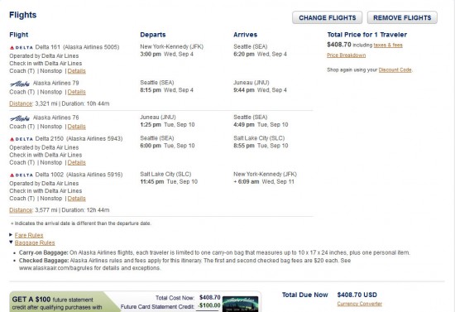Open the Fare Rules link
Image resolution: width=455 pixels, height=312 pixels.
29,235
